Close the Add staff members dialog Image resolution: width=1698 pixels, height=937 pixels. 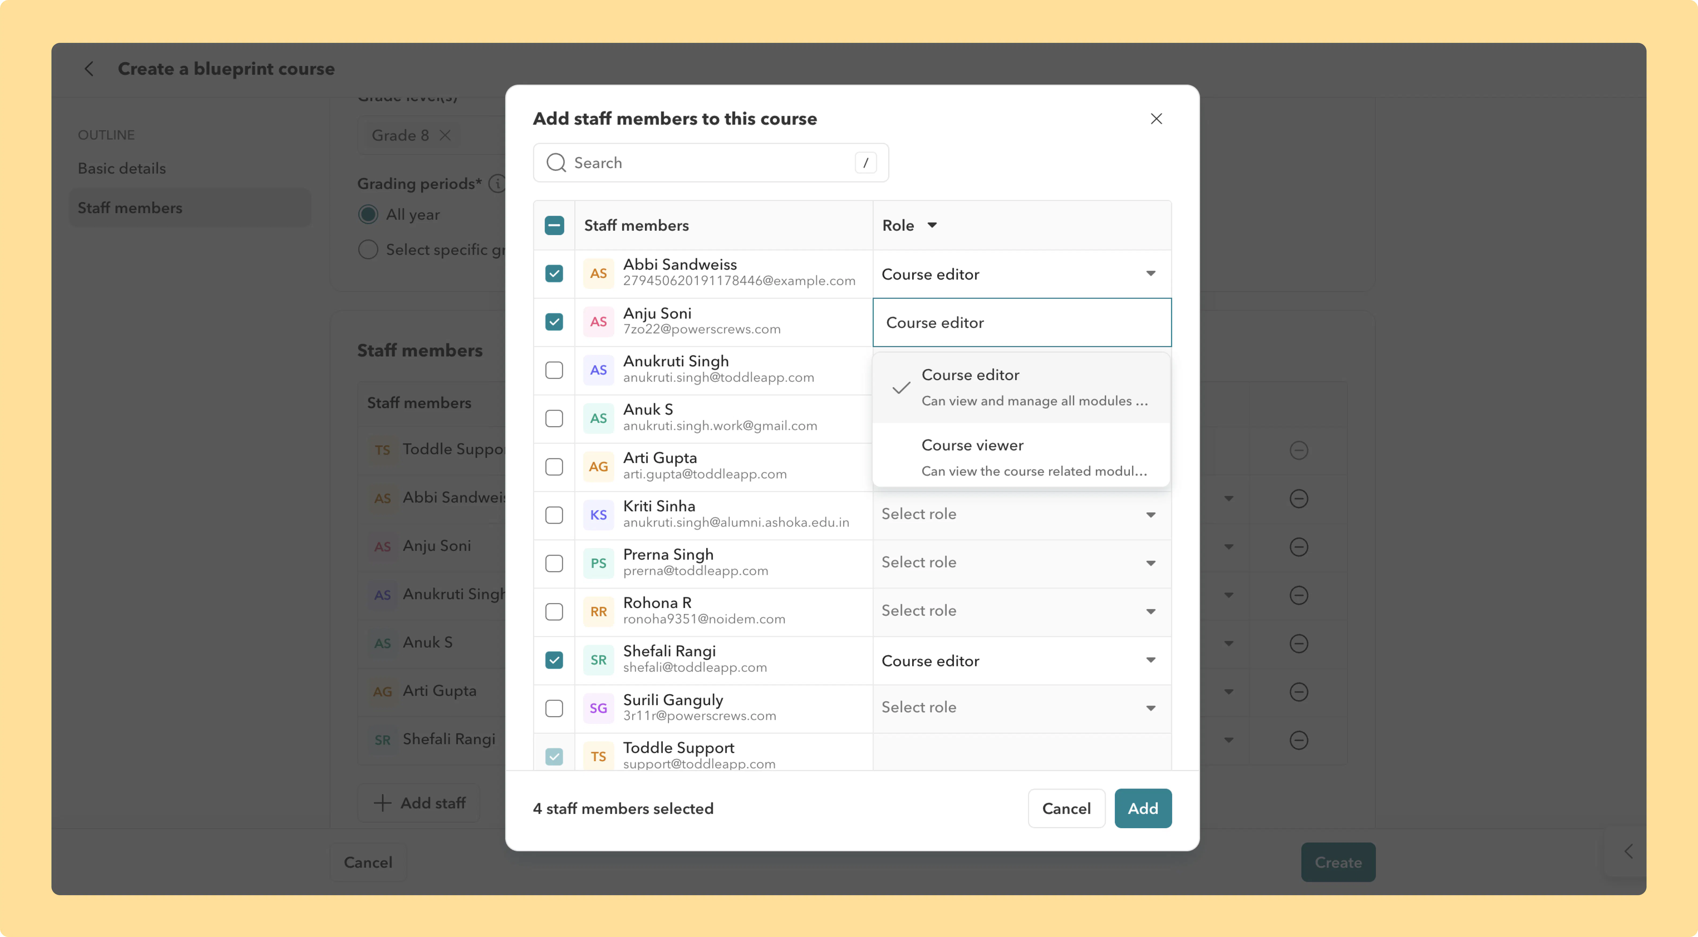(1156, 119)
